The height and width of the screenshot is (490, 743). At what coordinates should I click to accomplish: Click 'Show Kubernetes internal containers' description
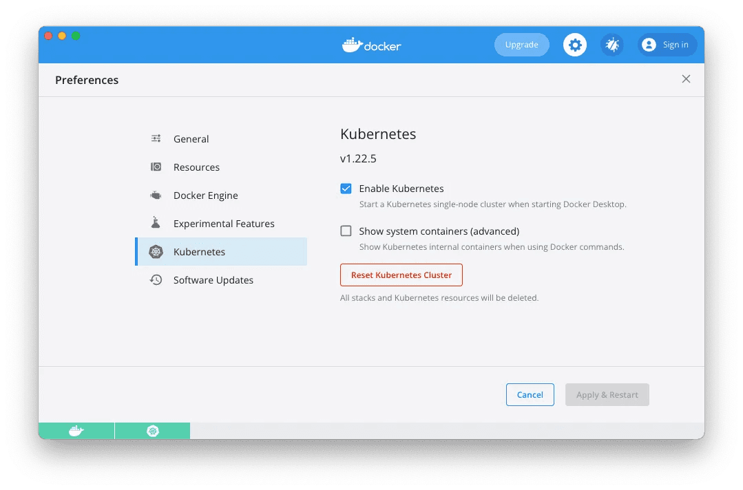[x=492, y=246]
